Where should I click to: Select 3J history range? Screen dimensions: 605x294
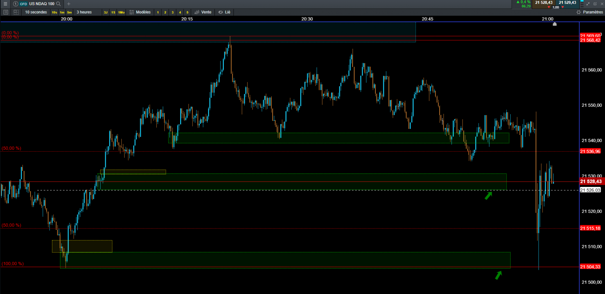106,12
